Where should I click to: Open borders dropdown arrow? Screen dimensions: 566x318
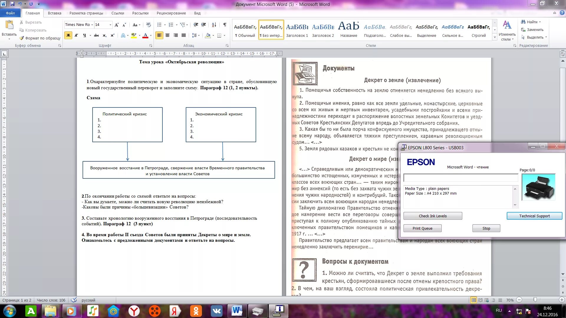(x=224, y=35)
